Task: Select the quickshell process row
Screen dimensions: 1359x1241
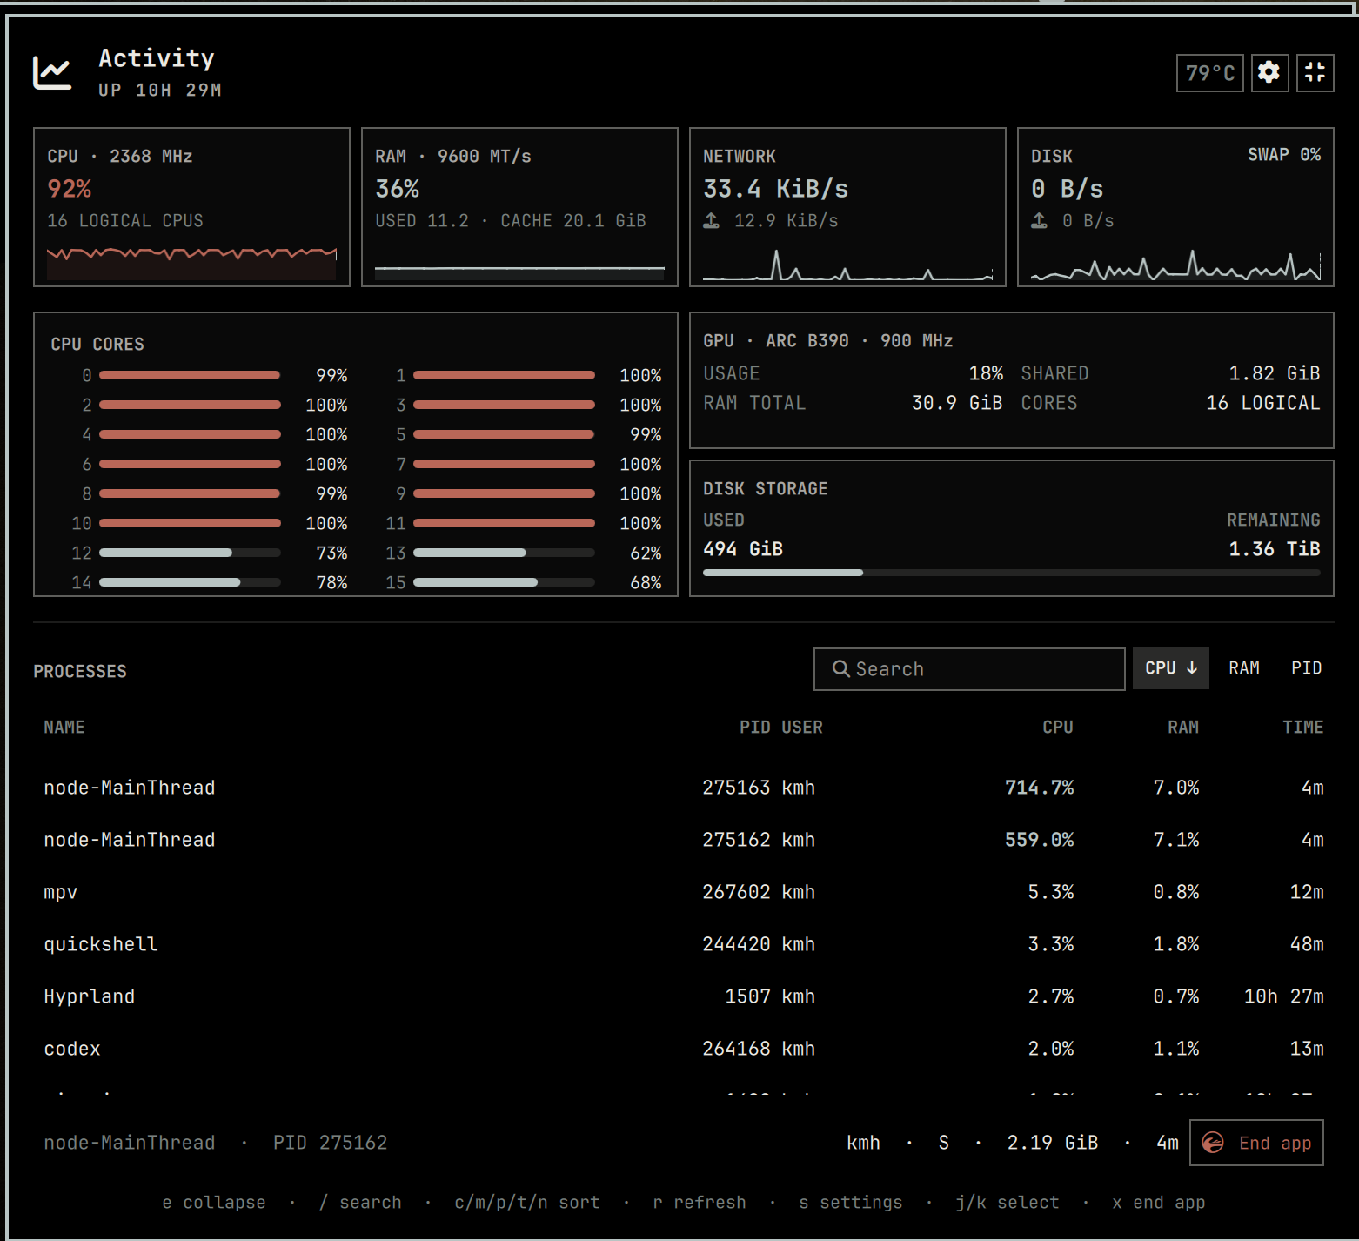Action: pos(684,944)
